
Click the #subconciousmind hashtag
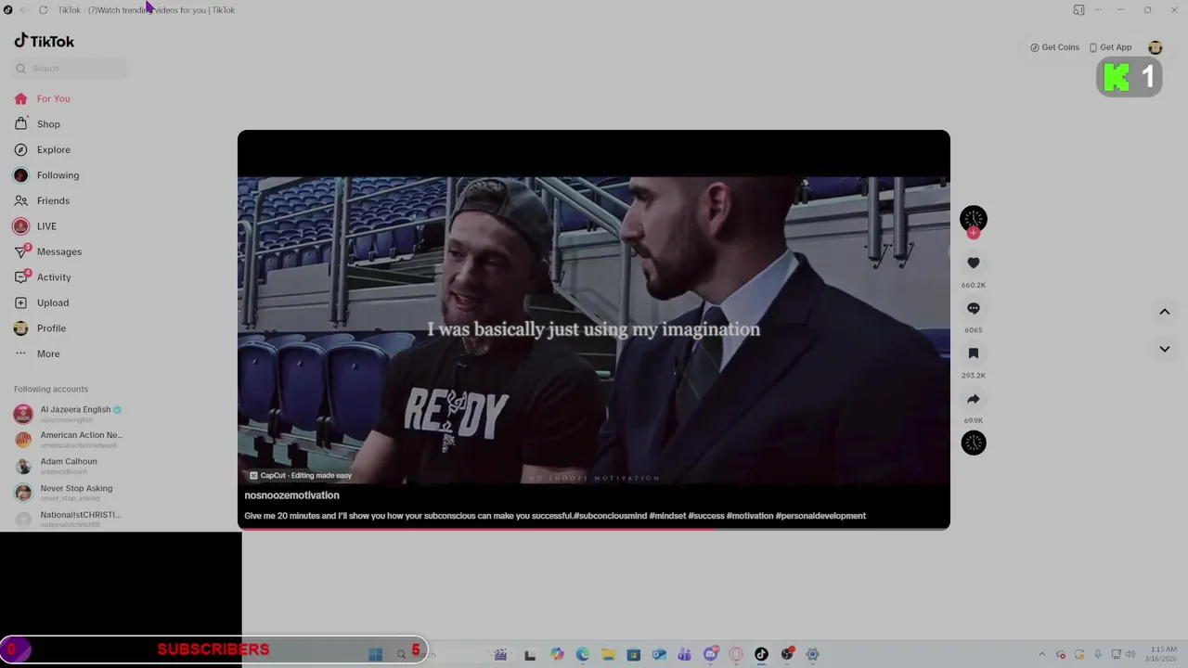click(x=610, y=516)
